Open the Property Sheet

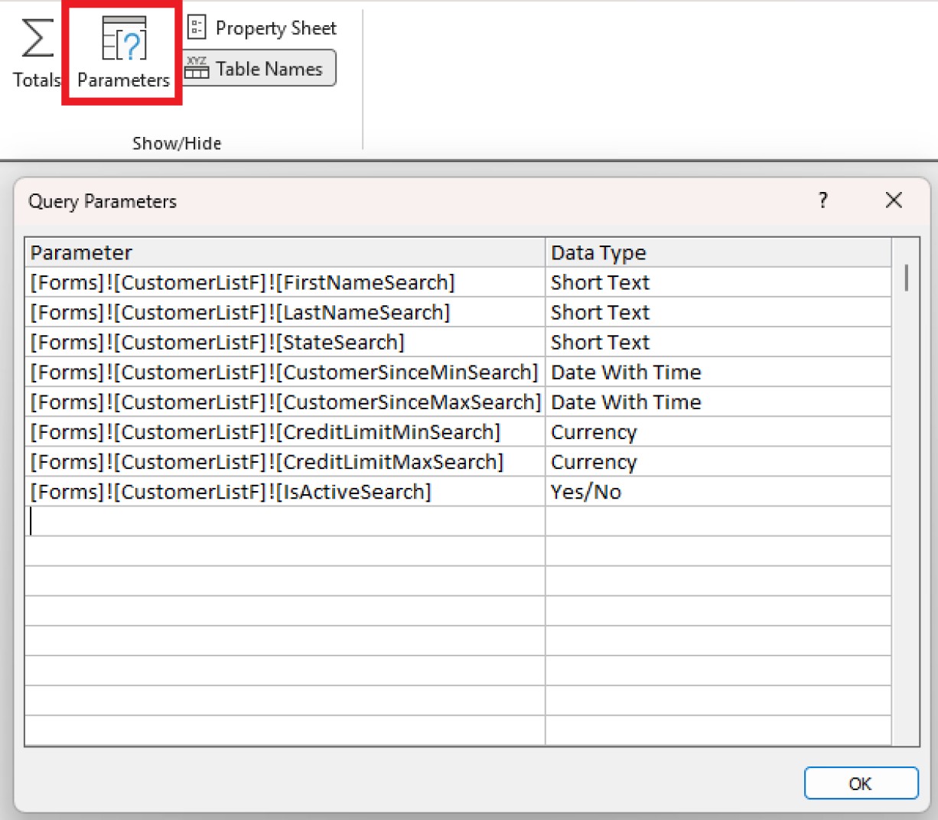pos(261,28)
